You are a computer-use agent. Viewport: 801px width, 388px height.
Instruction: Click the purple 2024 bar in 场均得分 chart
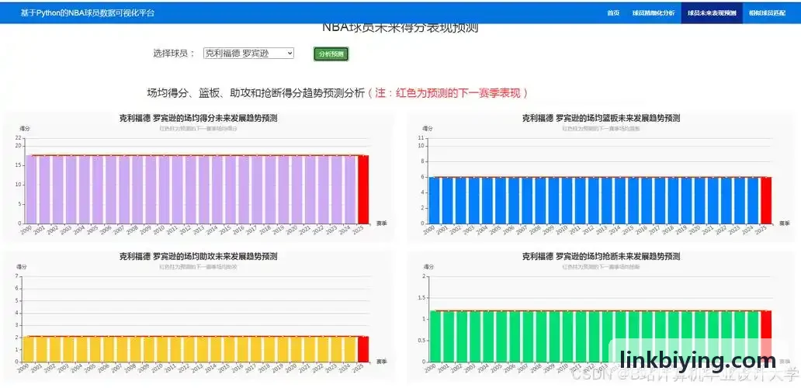(x=349, y=189)
